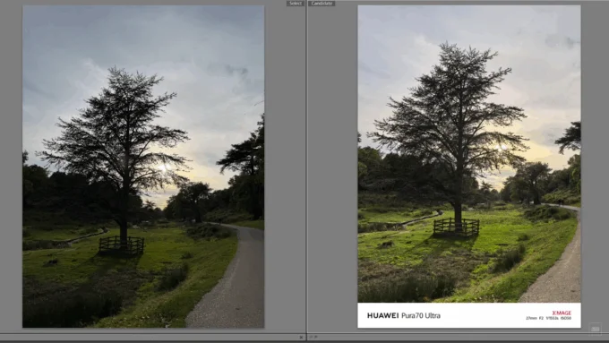The height and width of the screenshot is (343, 609).
Task: Click tiny flag icons below Candidate photo
Action: tap(313, 337)
